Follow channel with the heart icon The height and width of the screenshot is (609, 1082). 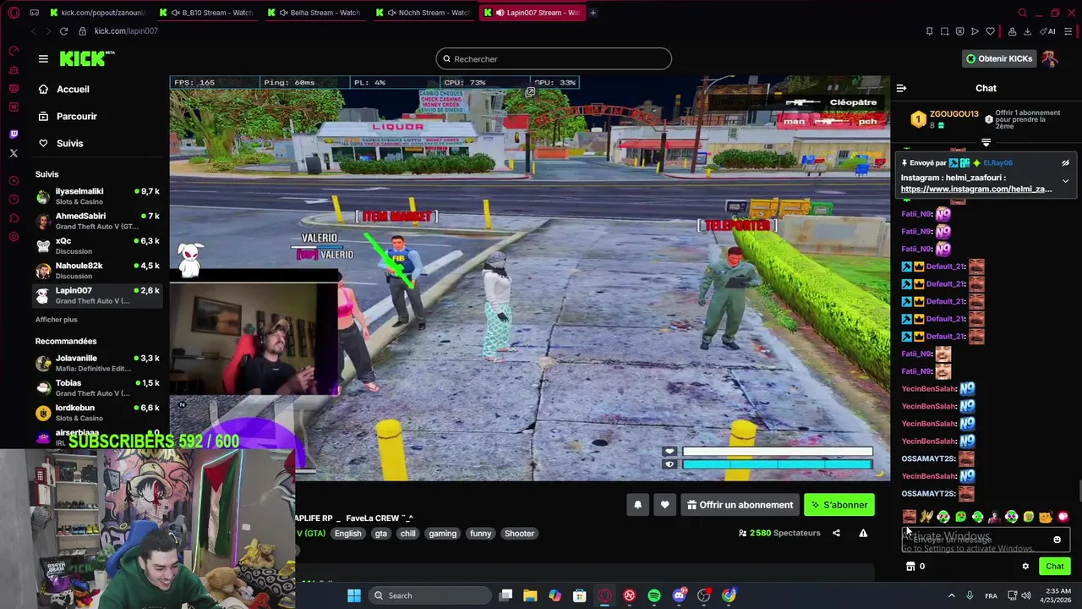(665, 505)
